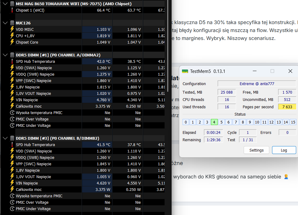Click lightning icon of DIMM #3 Całkowita moc
Screen dimensions: 298x215
tap(12, 189)
